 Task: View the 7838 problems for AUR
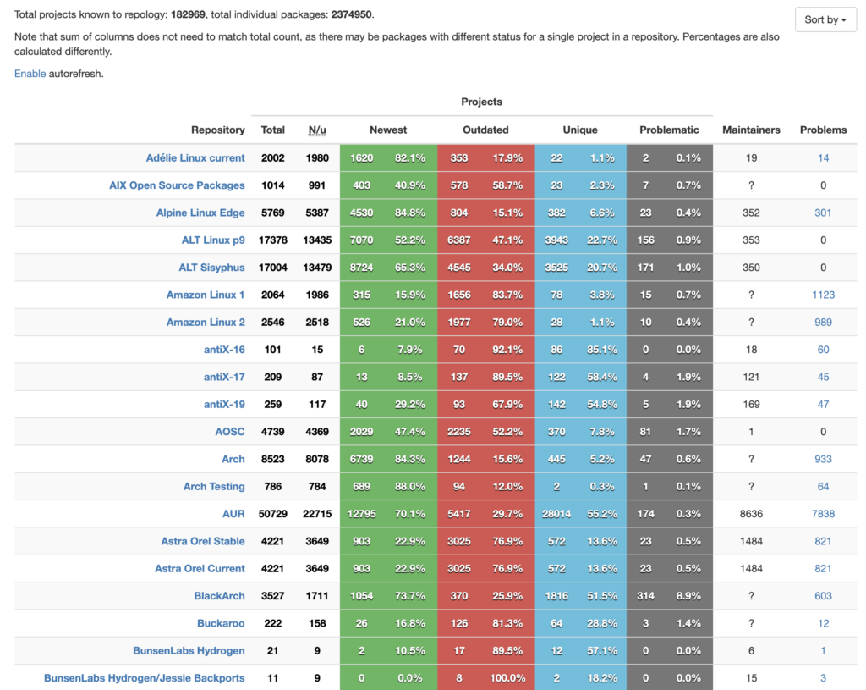[823, 514]
